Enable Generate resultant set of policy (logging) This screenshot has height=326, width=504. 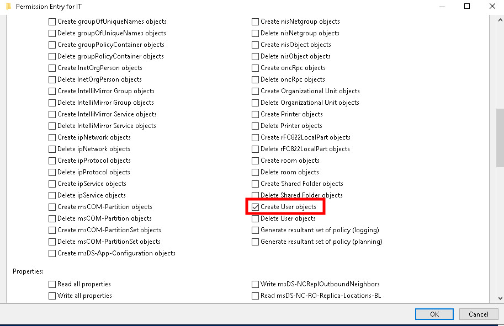[255, 230]
